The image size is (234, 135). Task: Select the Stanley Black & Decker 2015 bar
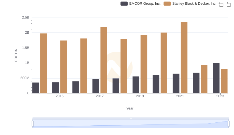[63, 67]
